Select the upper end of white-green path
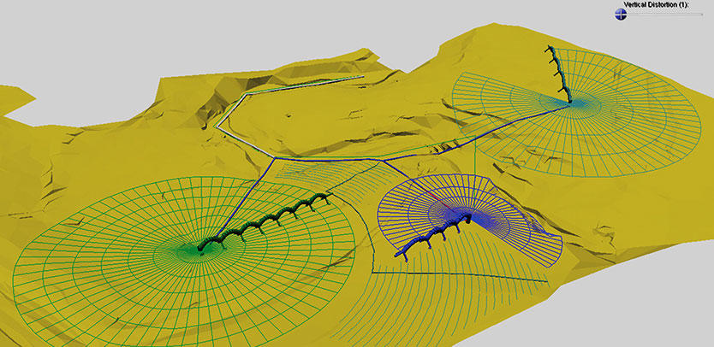Image resolution: width=714 pixels, height=347 pixels. (362, 77)
